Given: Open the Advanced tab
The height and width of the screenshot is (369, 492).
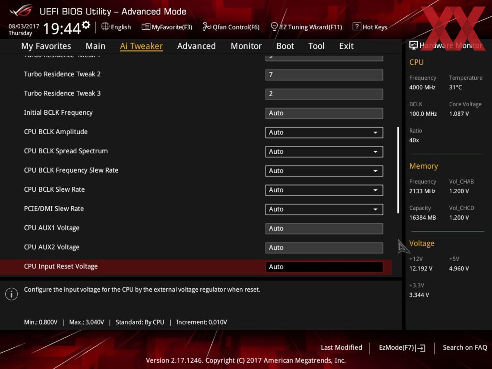Looking at the screenshot, I should point(196,46).
